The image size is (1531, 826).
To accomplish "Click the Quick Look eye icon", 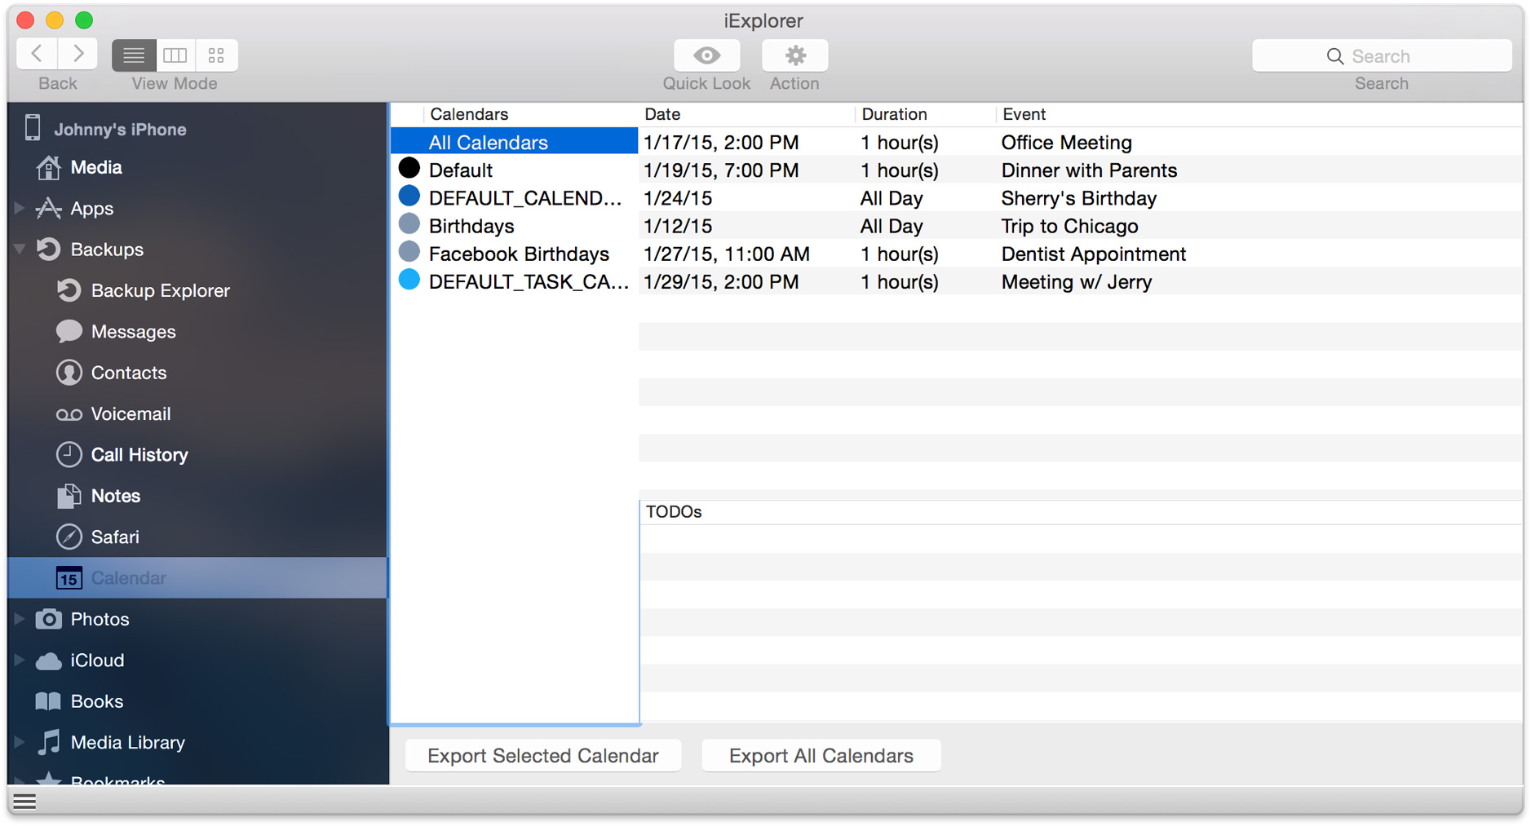I will [x=706, y=55].
